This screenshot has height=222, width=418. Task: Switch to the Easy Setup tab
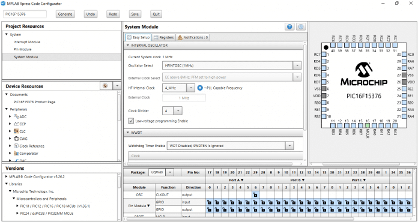coord(138,38)
